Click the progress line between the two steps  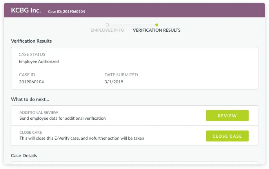[132, 25]
